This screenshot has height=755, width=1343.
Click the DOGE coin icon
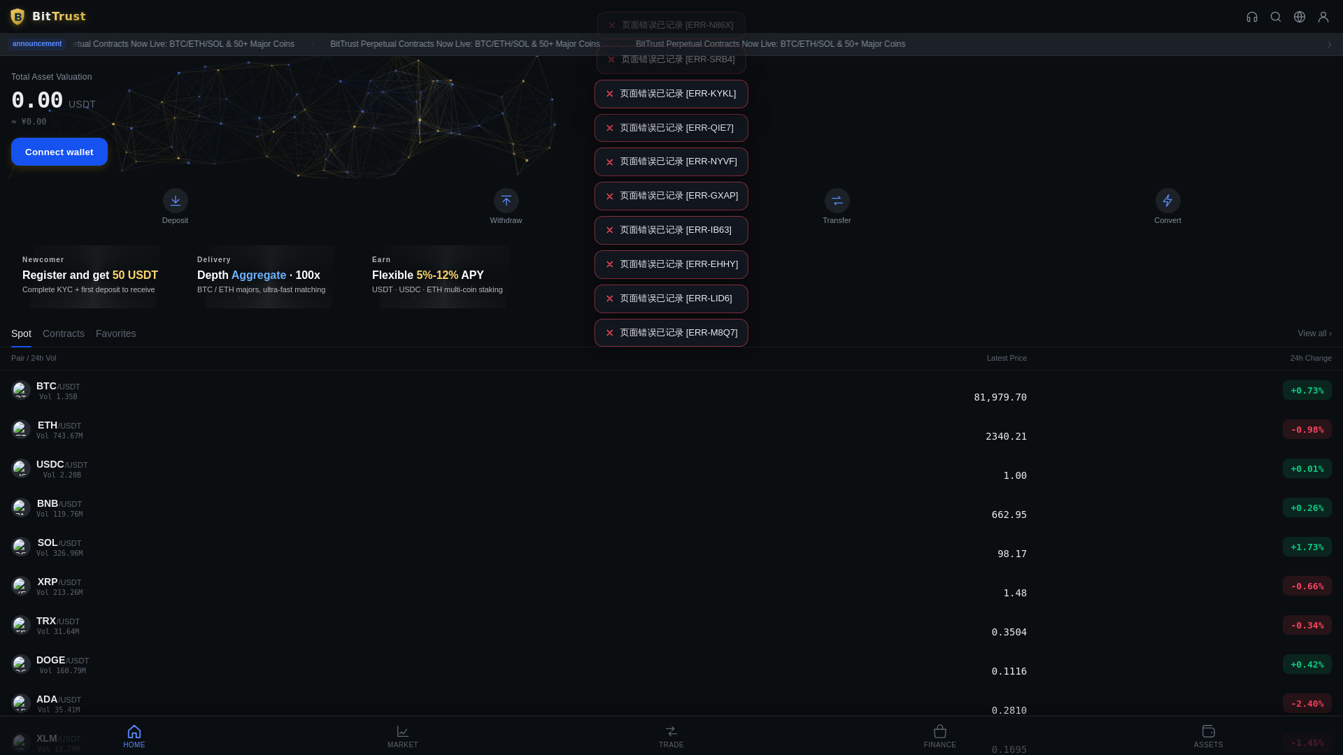tap(21, 664)
